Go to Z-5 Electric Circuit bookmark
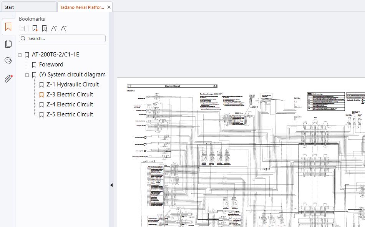Image resolution: width=365 pixels, height=227 pixels. [70, 114]
